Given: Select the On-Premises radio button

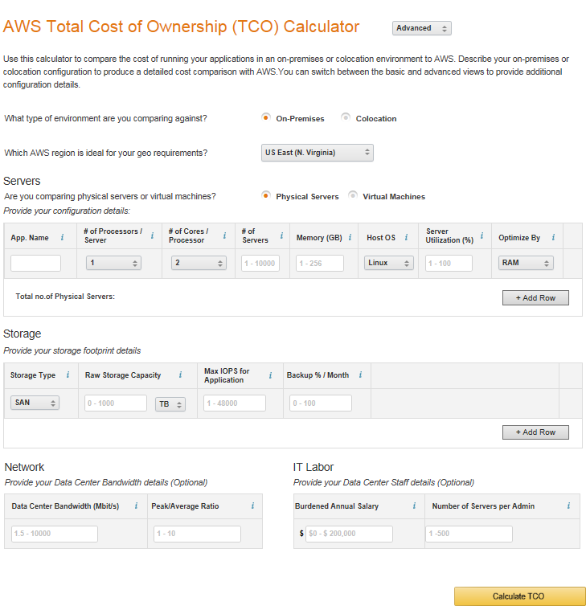Looking at the screenshot, I should pyautogui.click(x=266, y=118).
